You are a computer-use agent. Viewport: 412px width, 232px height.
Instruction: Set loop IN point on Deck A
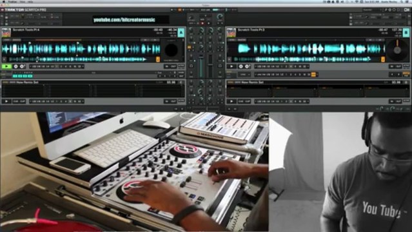166,66
